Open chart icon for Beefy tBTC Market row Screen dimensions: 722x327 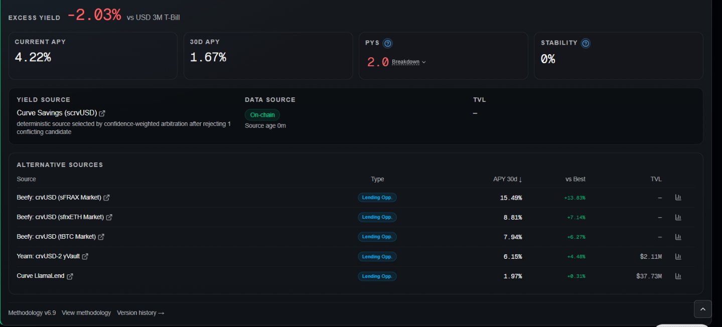tap(678, 237)
